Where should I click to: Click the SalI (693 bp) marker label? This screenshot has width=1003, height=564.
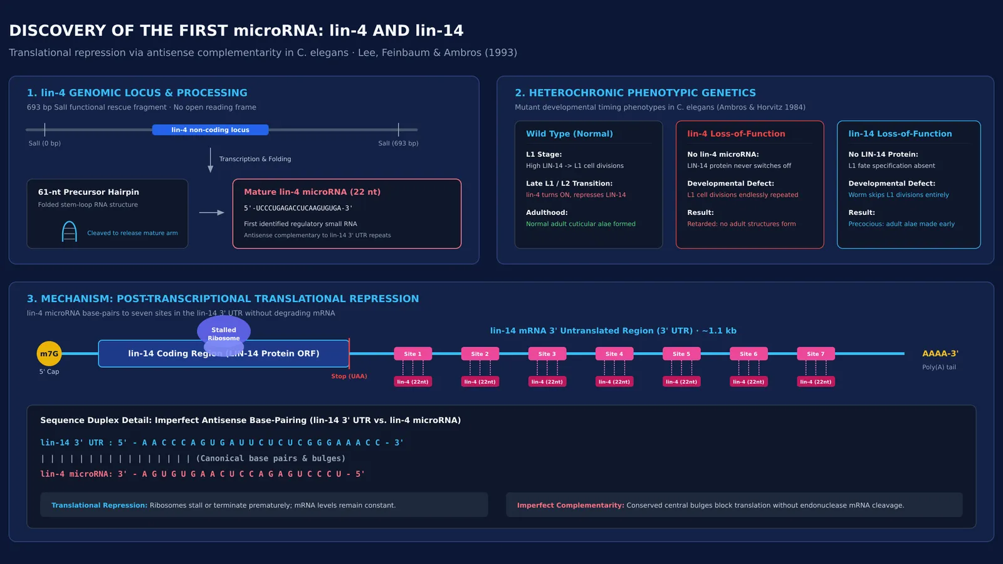coord(398,144)
